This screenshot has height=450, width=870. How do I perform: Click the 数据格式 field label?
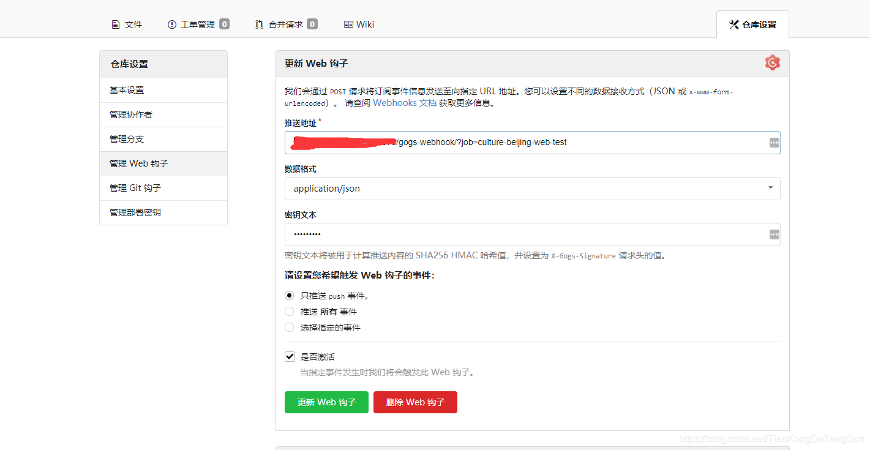tap(301, 169)
